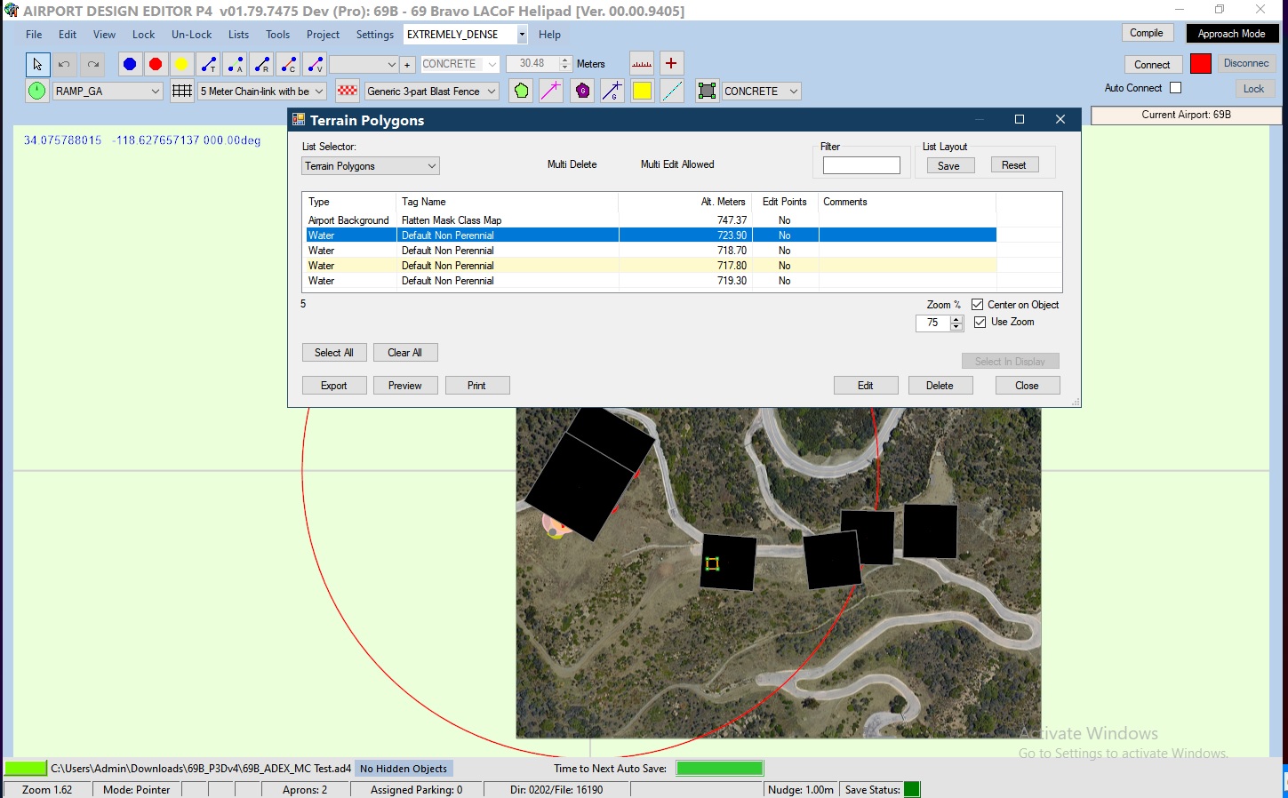Viewport: 1288px width, 798px height.
Task: Click the red connection status swatch
Action: pos(1200,64)
